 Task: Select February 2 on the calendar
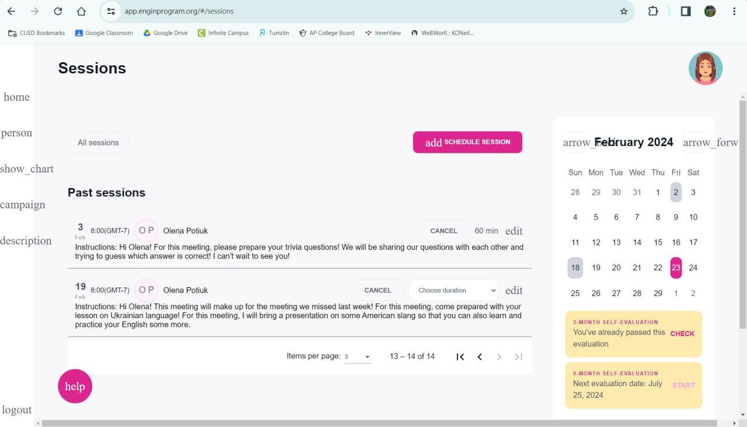[676, 192]
